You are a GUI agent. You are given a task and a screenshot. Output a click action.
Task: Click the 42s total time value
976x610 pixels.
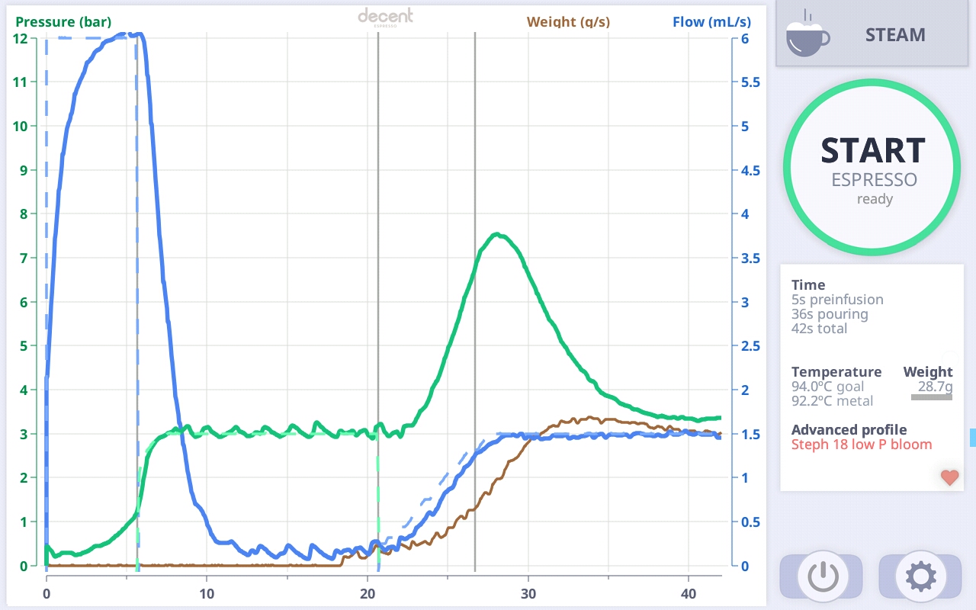pos(819,329)
